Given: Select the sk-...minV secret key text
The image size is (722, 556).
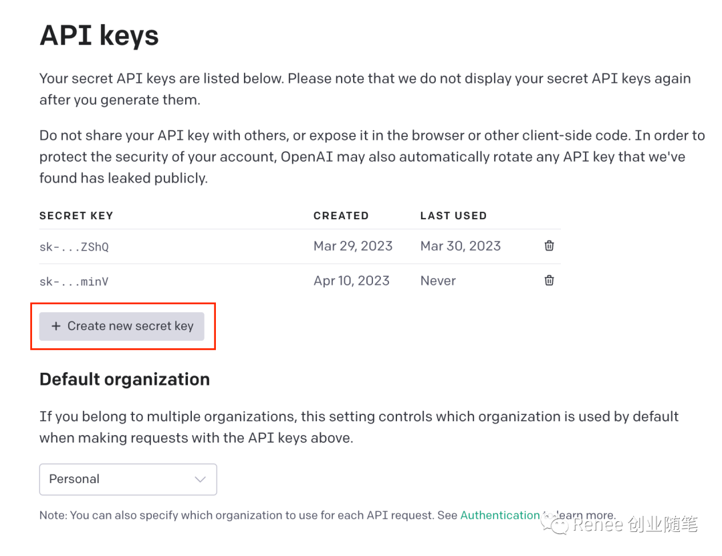Looking at the screenshot, I should 74,282.
